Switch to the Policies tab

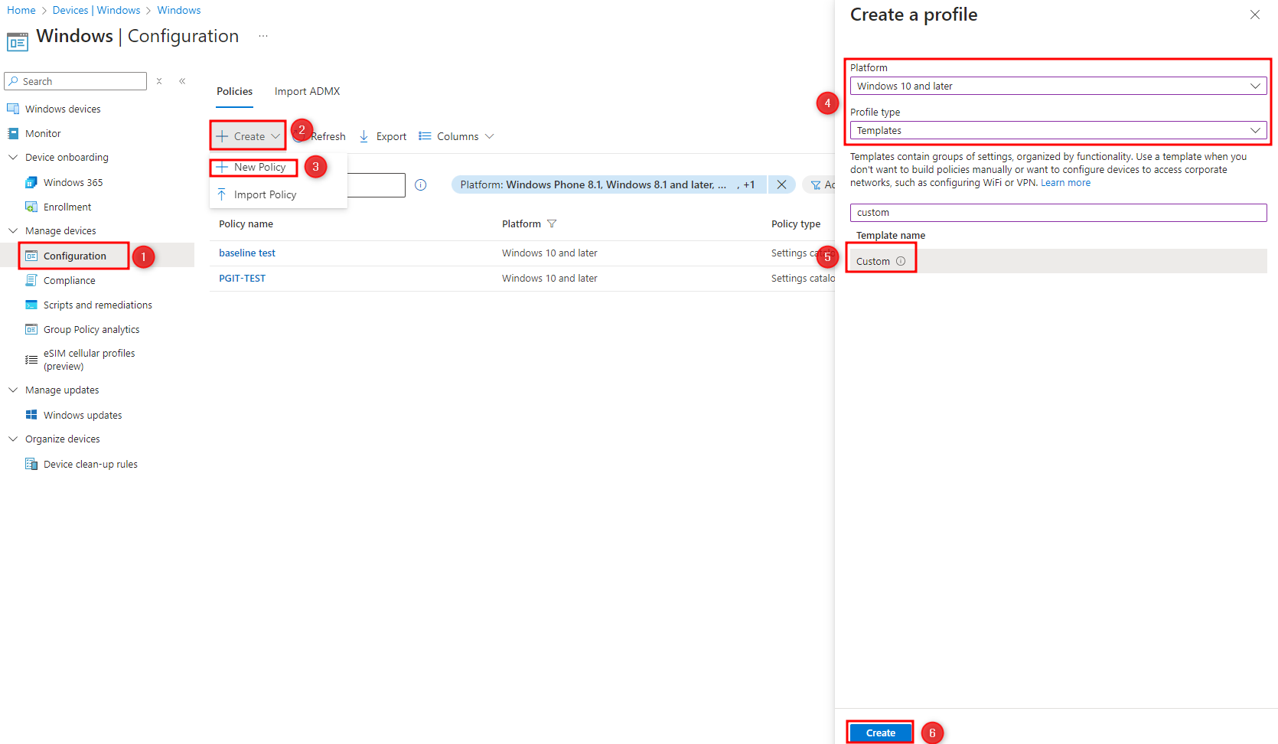click(234, 91)
